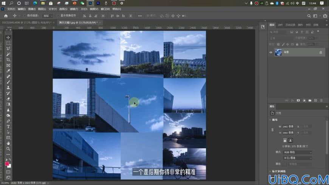The width and height of the screenshot is (329, 185).
Task: Set canvas to landscape orientation
Action: (290, 140)
